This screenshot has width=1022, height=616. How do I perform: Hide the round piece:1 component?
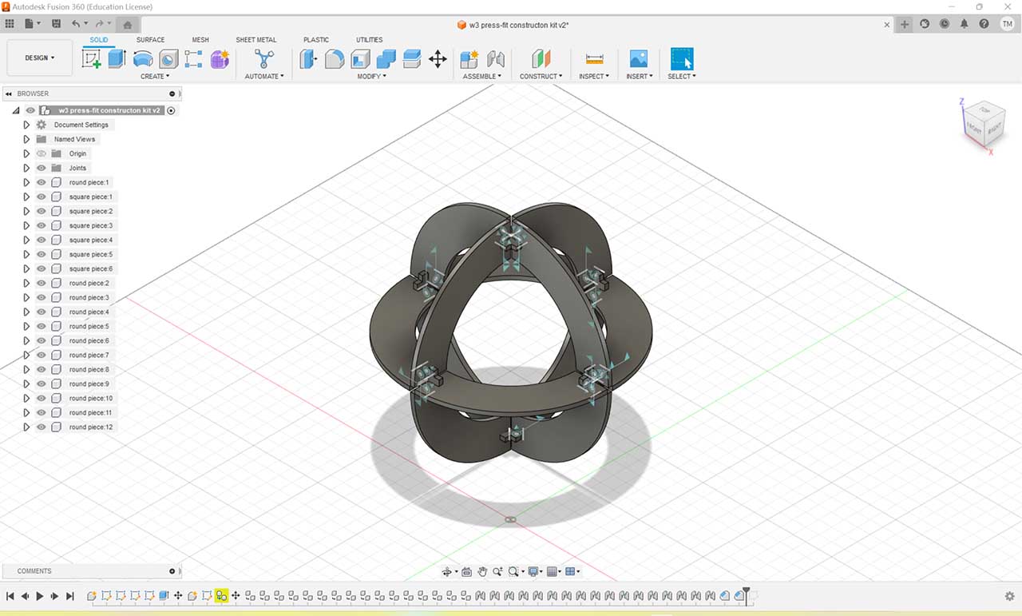point(42,182)
